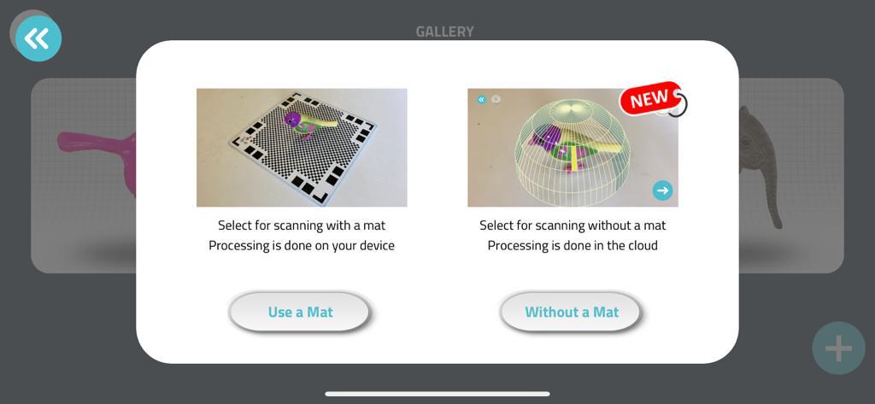
Task: Choose the Use a Mat button
Action: point(300,312)
